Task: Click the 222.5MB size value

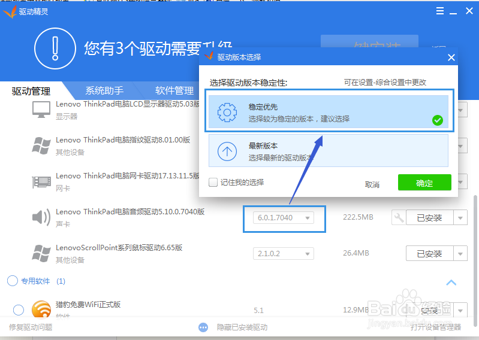Action: point(358,217)
